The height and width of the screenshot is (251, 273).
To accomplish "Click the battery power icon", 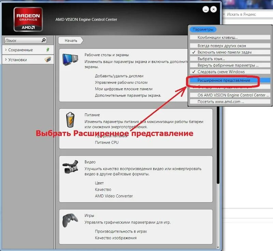I will click(70, 120).
